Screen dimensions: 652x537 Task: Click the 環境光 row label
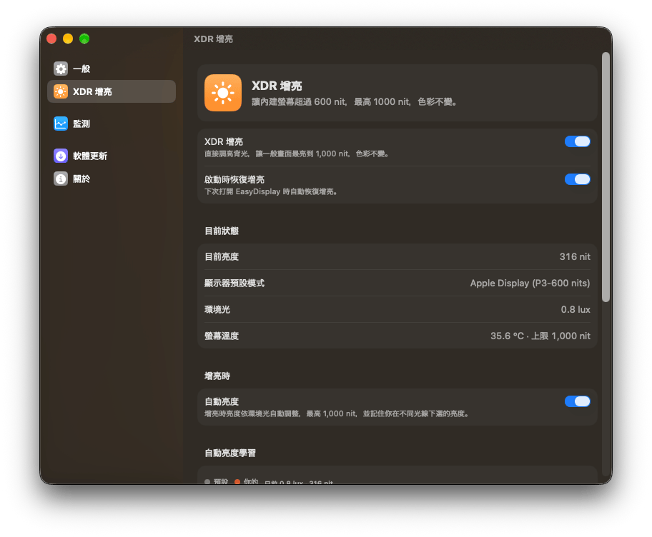(217, 309)
